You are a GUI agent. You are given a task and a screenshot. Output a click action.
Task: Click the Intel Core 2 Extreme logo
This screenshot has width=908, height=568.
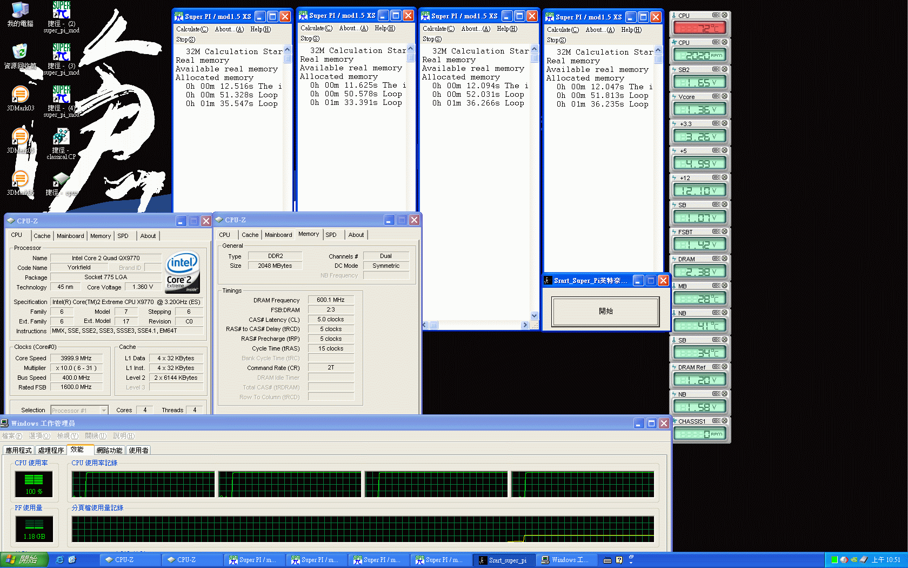[182, 272]
